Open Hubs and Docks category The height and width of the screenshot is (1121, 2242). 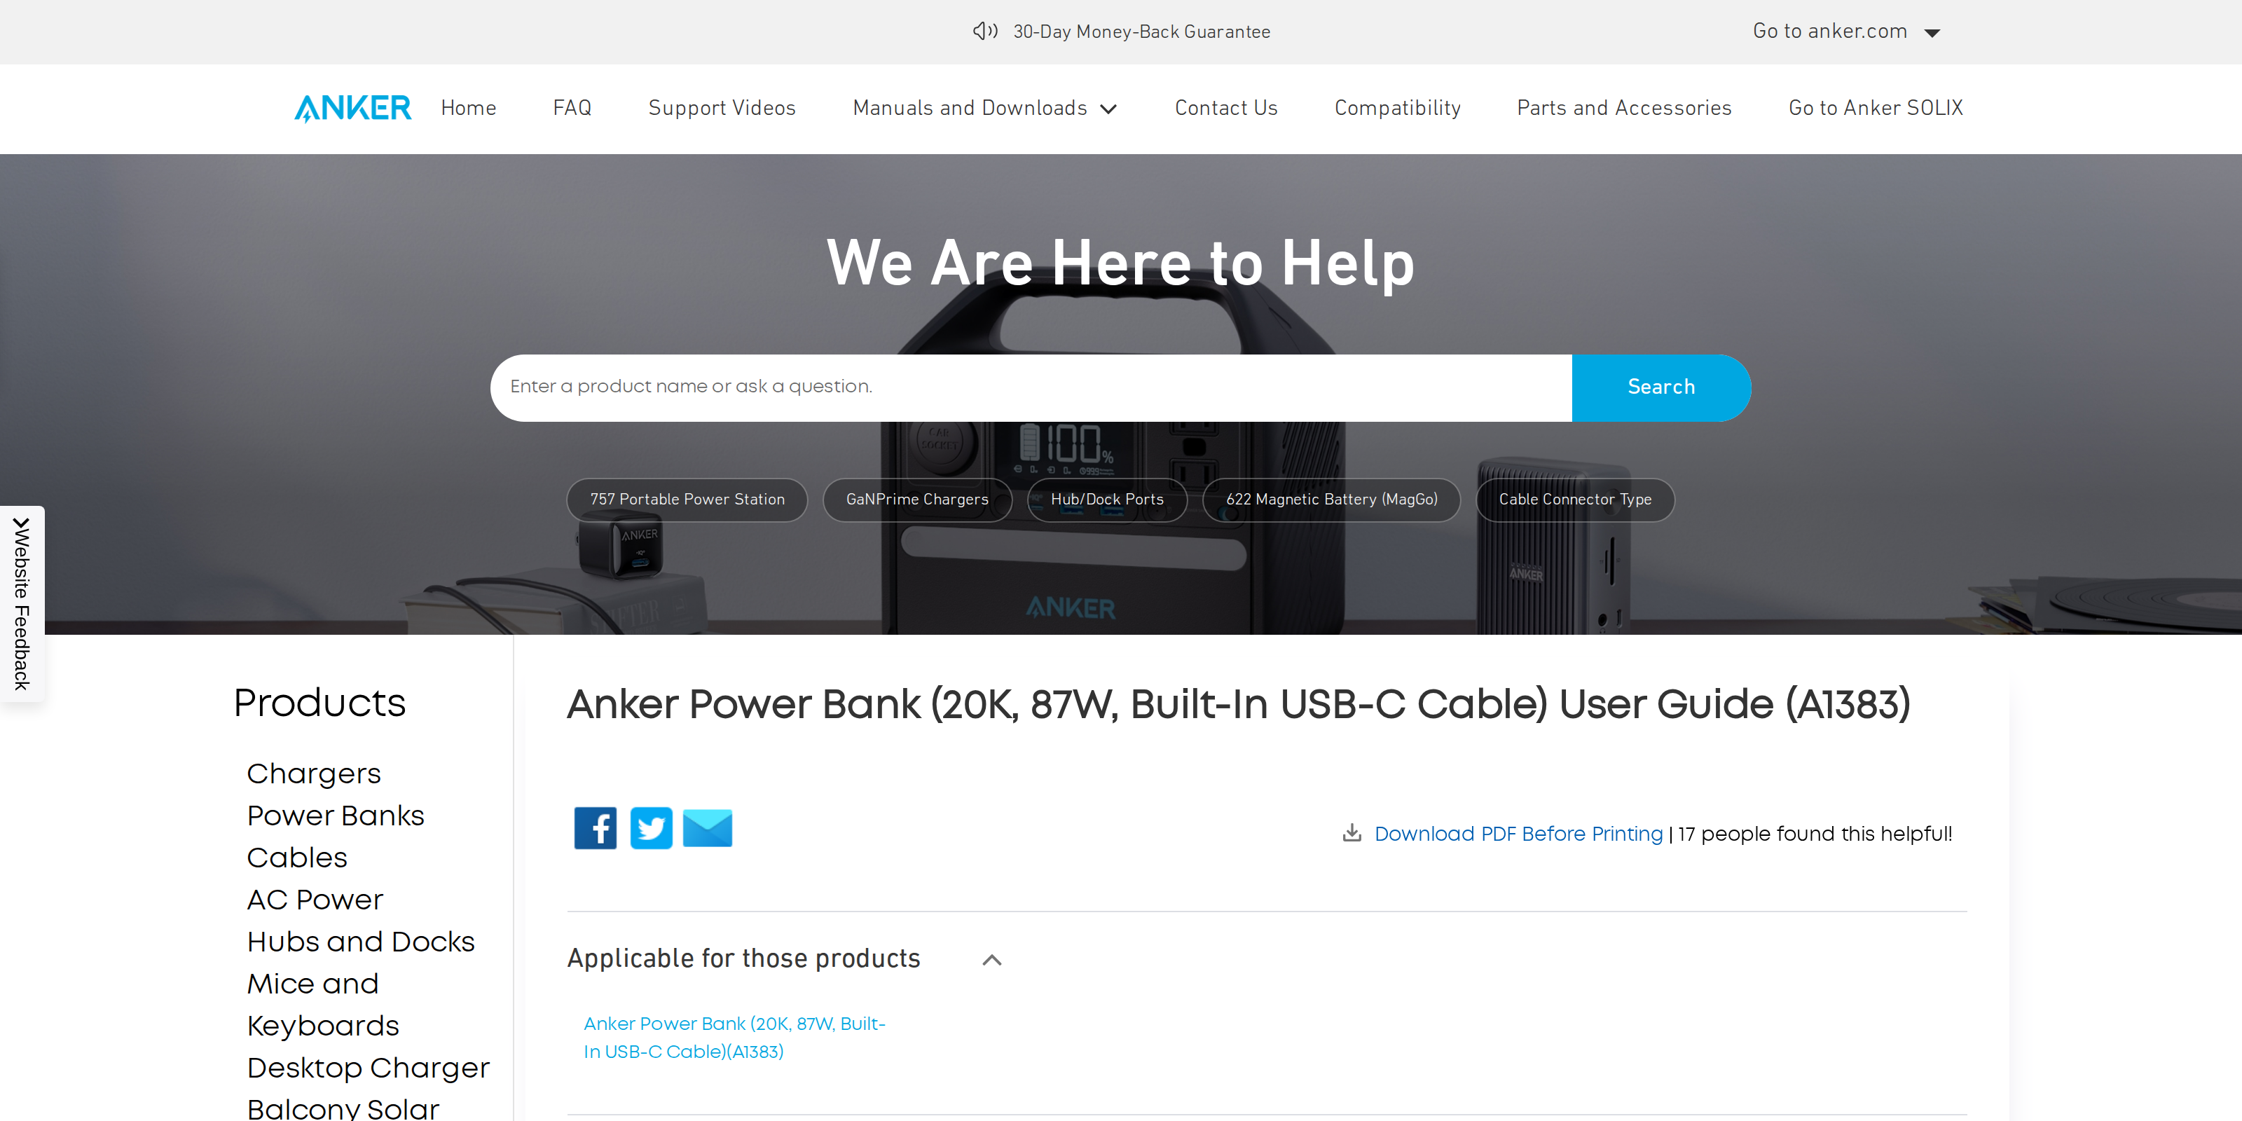[360, 941]
